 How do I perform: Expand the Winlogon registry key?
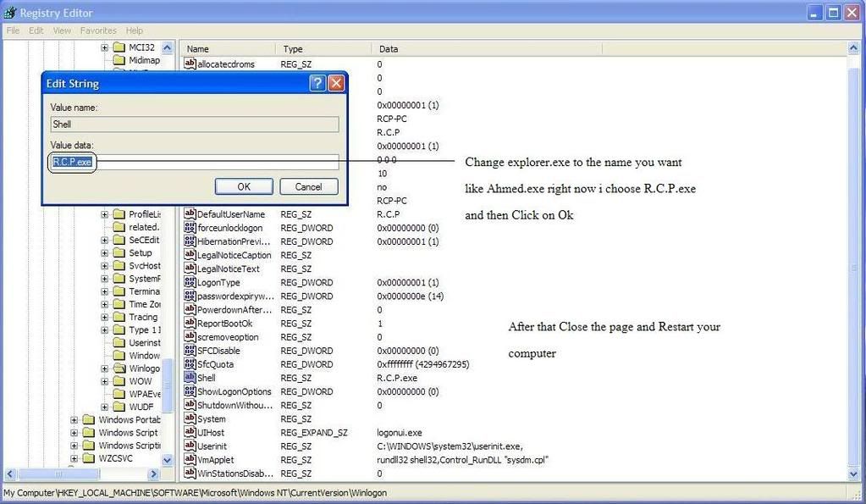[x=104, y=368]
